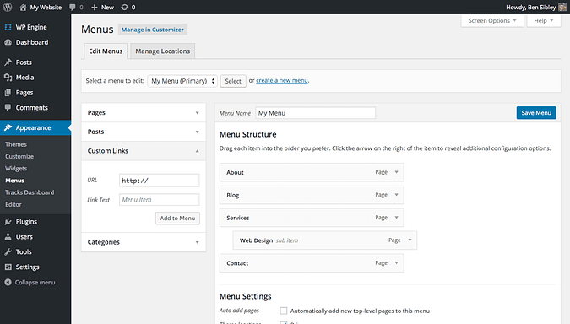Click the Settings sliders icon
The height and width of the screenshot is (324, 570).
coord(8,267)
